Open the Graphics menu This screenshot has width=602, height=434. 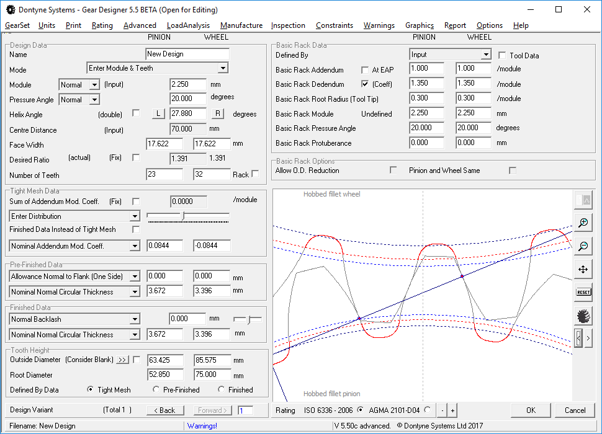[x=420, y=25]
